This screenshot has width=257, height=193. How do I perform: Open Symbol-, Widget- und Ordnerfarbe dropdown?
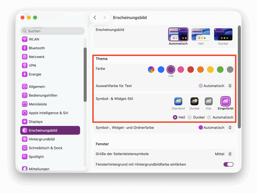230,128
